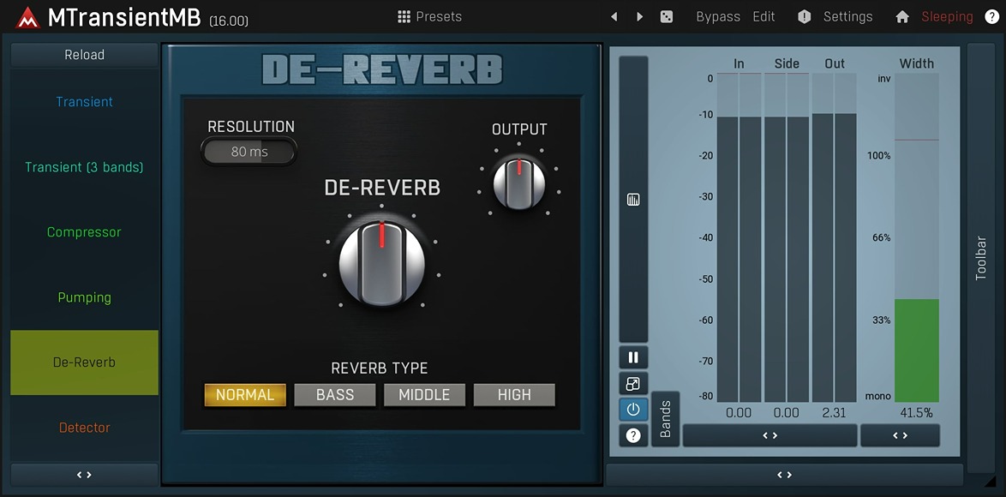Viewport: 1006px width, 497px height.
Task: Click the Reload button
Action: point(83,54)
